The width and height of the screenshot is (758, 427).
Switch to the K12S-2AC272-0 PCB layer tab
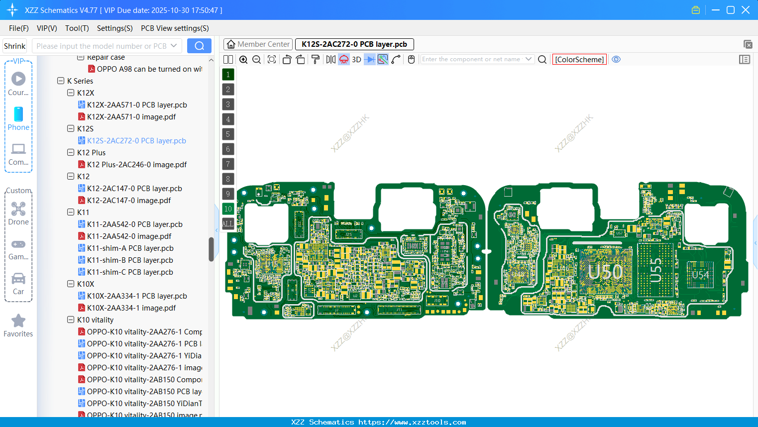pos(354,44)
